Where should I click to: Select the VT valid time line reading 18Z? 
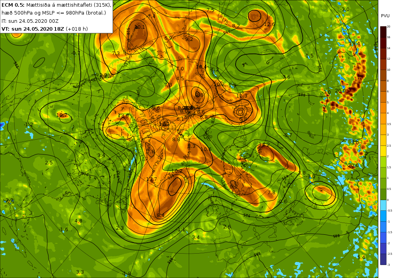pyautogui.click(x=45, y=29)
